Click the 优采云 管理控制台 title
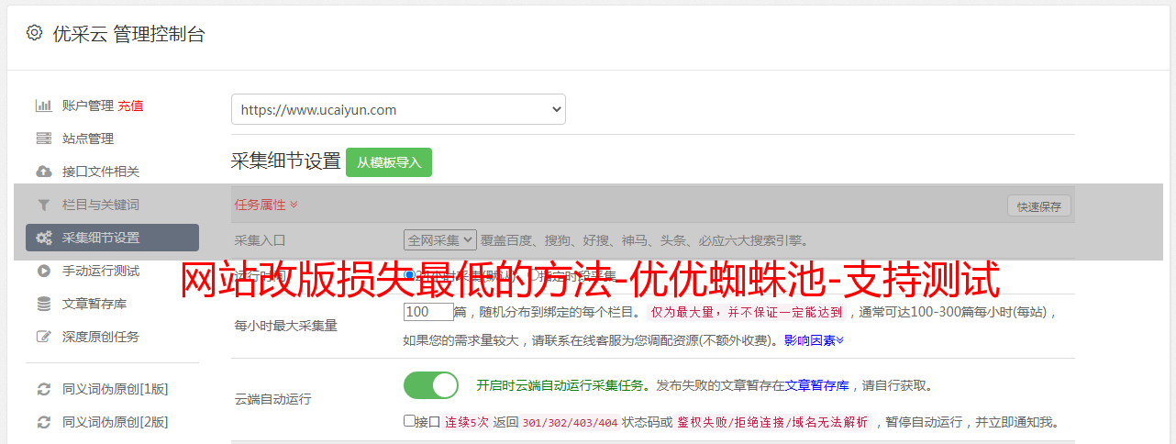Viewport: 1176px width, 444px height. [128, 34]
